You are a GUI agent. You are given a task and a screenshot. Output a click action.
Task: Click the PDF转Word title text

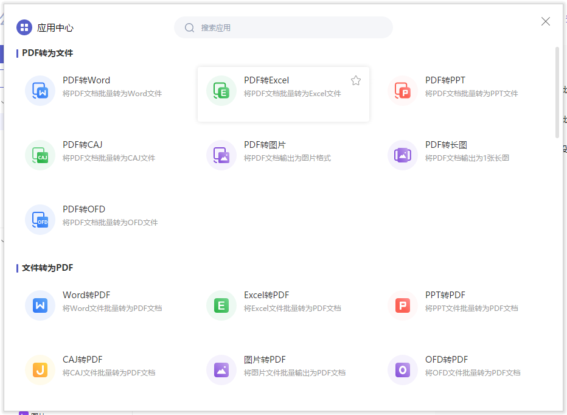click(x=86, y=80)
